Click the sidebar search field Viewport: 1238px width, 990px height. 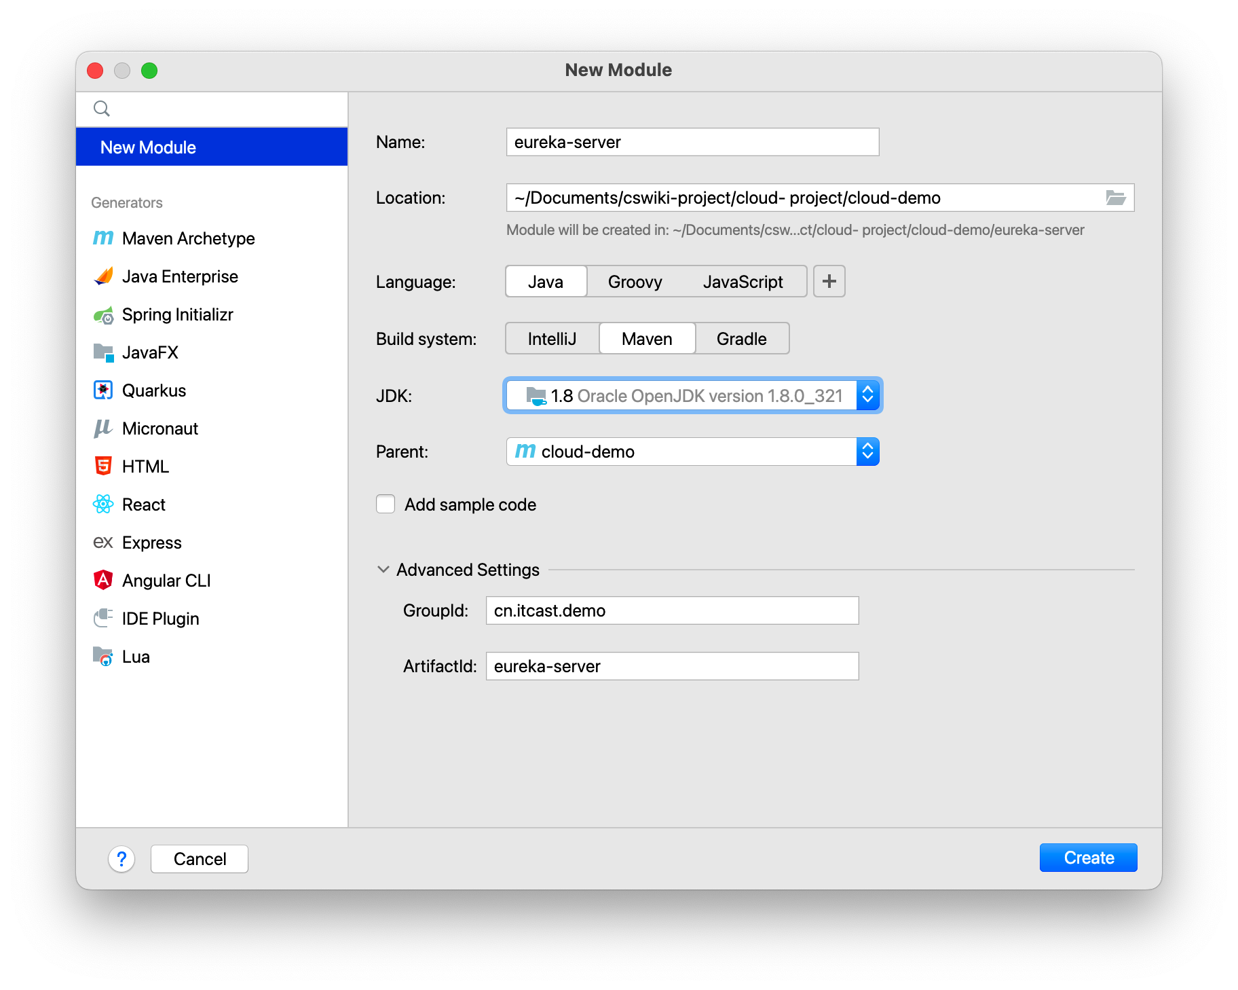pos(212,109)
